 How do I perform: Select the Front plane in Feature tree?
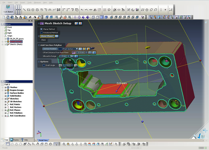coord(9,27)
